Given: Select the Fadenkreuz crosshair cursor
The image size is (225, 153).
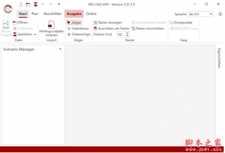Looking at the screenshot, I should click(x=78, y=28).
